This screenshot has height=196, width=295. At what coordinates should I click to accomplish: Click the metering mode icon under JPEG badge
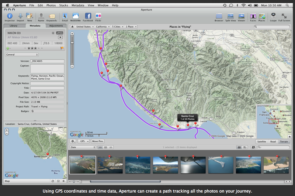point(60,37)
